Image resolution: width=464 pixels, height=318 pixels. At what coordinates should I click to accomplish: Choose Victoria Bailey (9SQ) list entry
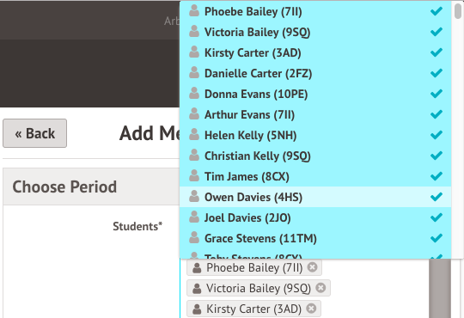(315, 32)
